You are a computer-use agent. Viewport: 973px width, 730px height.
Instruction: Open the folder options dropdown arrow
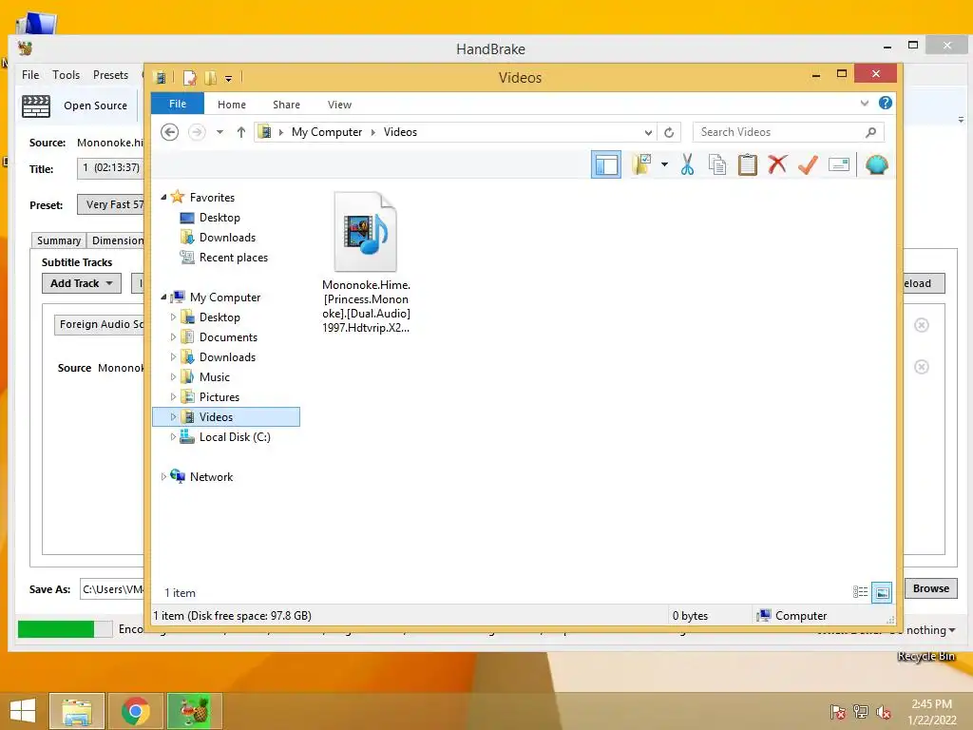pos(664,165)
